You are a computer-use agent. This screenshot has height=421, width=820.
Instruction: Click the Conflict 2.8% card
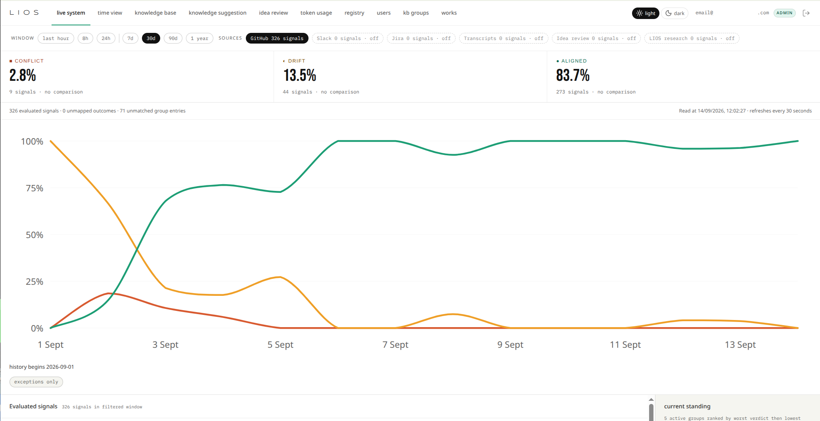pyautogui.click(x=137, y=76)
